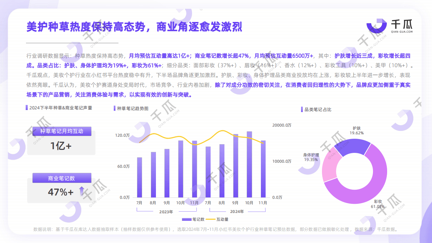
Task: Click the heading 品类笔记占比
Action: 318,109
